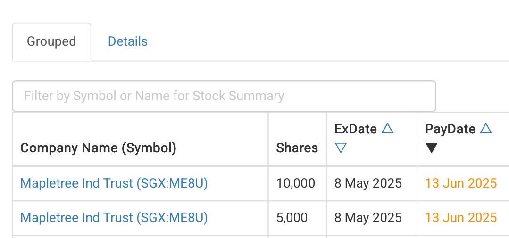Click the 8 May 2025 ExDate in the 5,000 shares row

pyautogui.click(x=368, y=217)
